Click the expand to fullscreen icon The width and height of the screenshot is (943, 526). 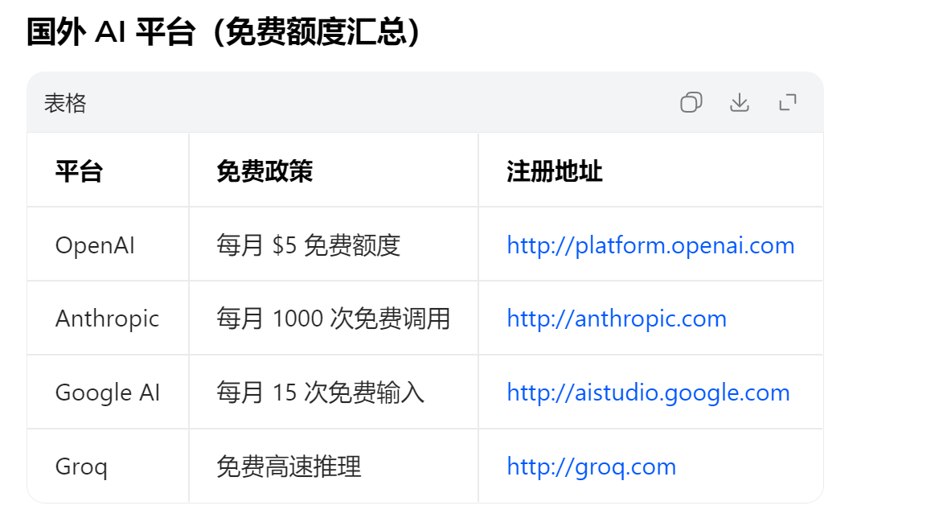pyautogui.click(x=788, y=103)
